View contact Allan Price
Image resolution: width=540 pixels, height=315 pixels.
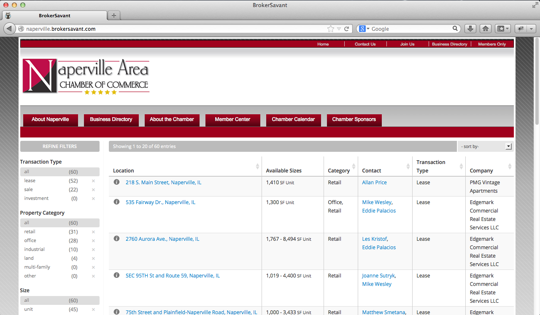(x=374, y=183)
